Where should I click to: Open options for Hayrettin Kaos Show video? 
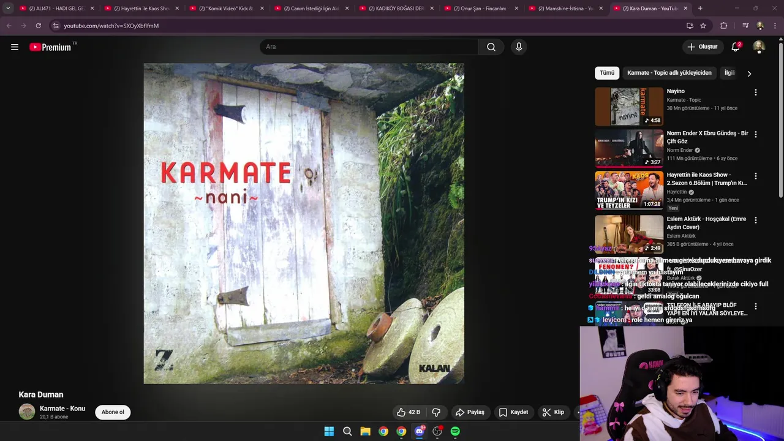(755, 176)
